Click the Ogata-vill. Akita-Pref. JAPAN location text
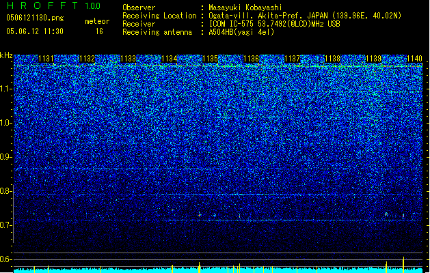The width and height of the screenshot is (430, 273). coord(305,16)
